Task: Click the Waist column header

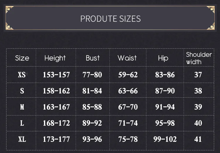Action: click(x=127, y=58)
